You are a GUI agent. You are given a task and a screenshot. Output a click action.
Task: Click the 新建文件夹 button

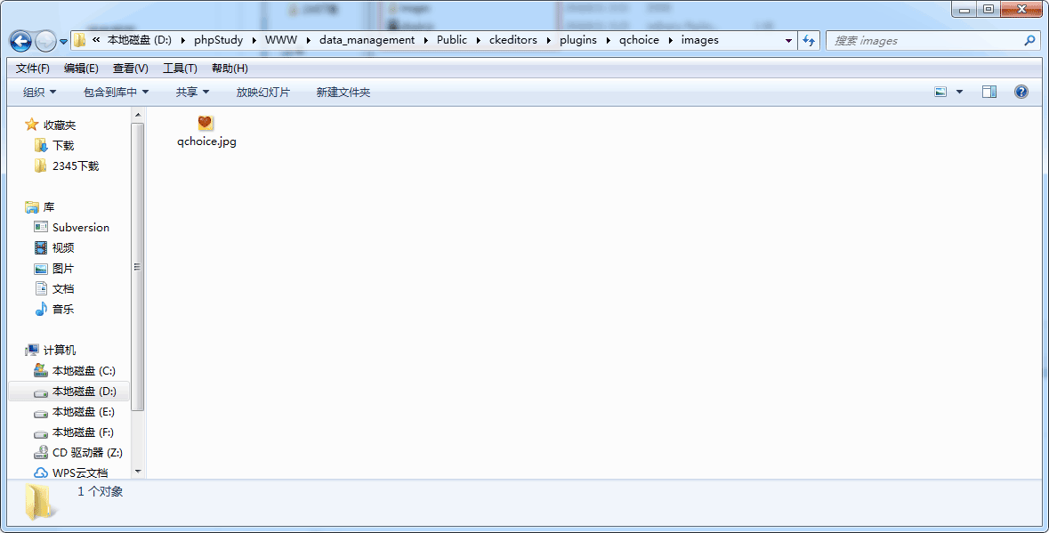(343, 92)
